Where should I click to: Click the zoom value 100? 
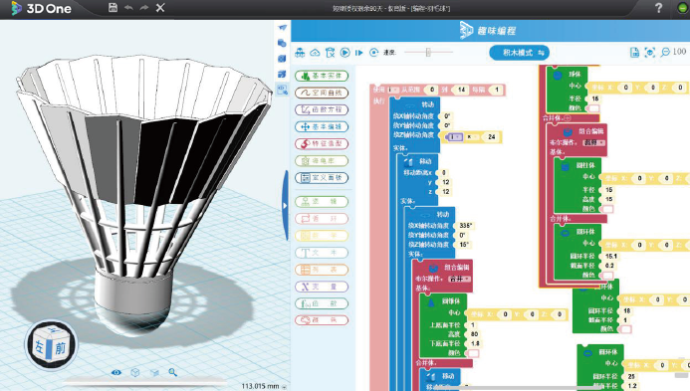click(679, 52)
